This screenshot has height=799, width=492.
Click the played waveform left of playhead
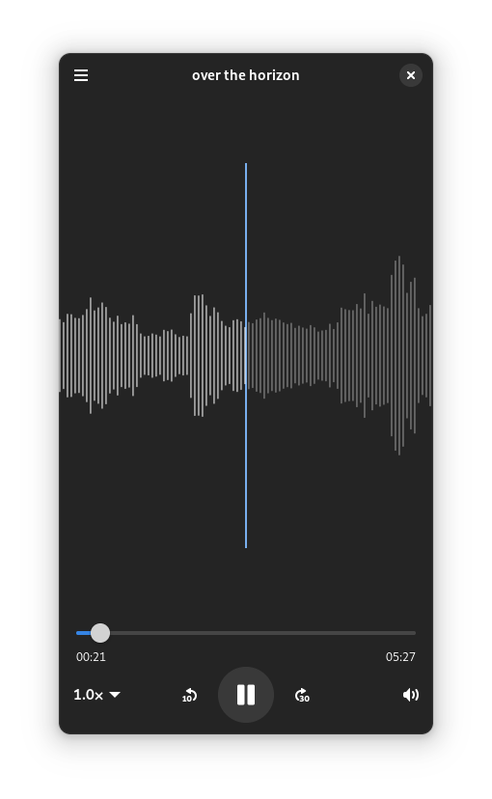[152, 356]
